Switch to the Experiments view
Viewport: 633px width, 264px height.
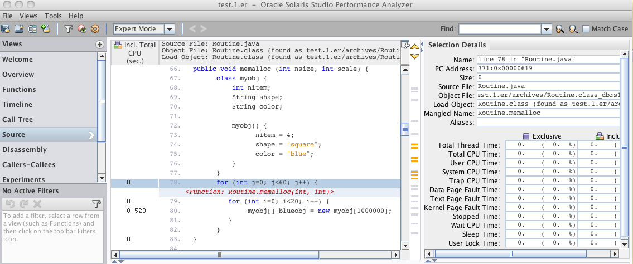pyautogui.click(x=49, y=179)
